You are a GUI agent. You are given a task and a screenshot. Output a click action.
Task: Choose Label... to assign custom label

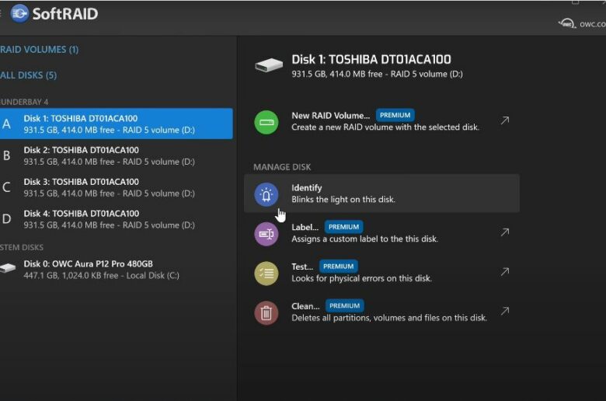(381, 233)
